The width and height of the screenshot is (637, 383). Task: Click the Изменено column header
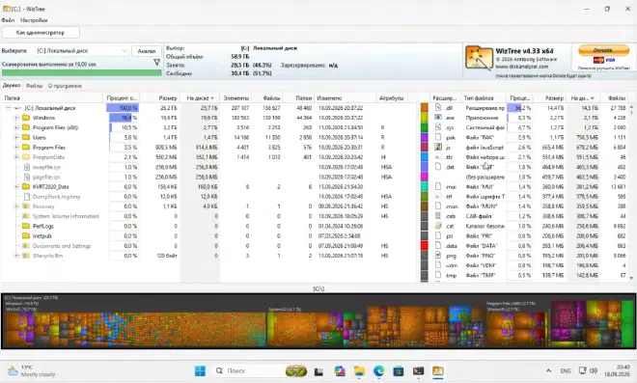pyautogui.click(x=345, y=97)
